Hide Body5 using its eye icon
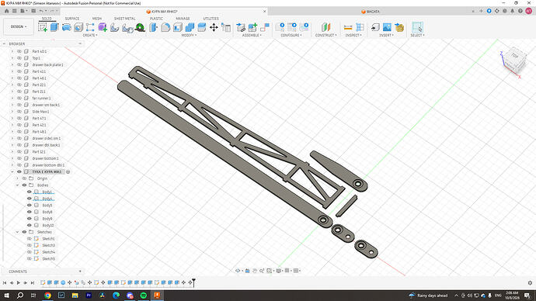The image size is (536, 301). pos(30,205)
